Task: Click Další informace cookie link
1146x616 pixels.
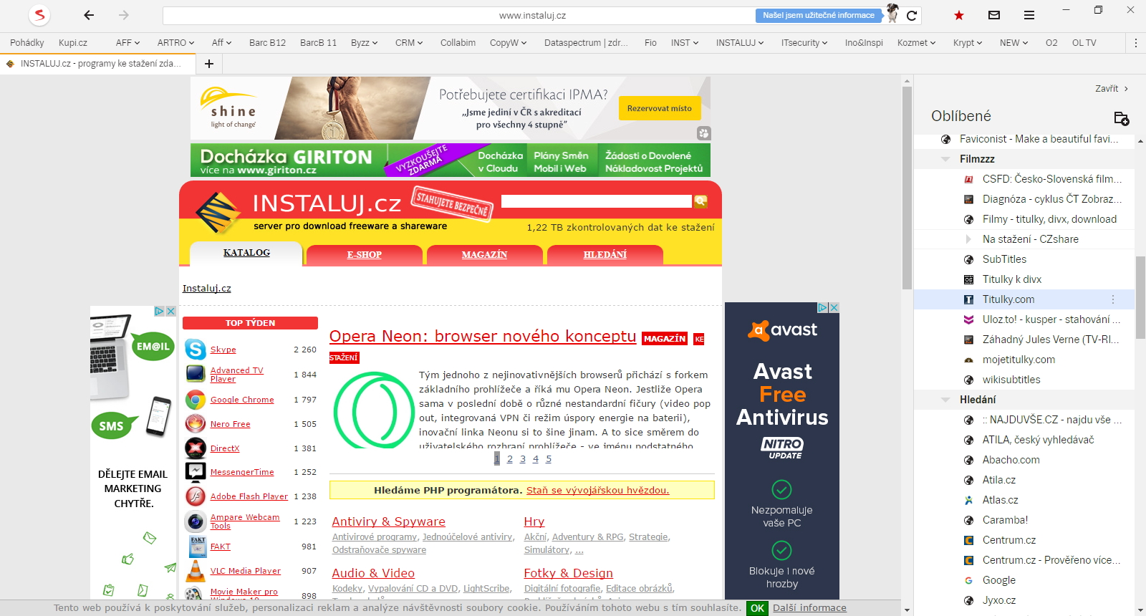Action: pos(809,608)
